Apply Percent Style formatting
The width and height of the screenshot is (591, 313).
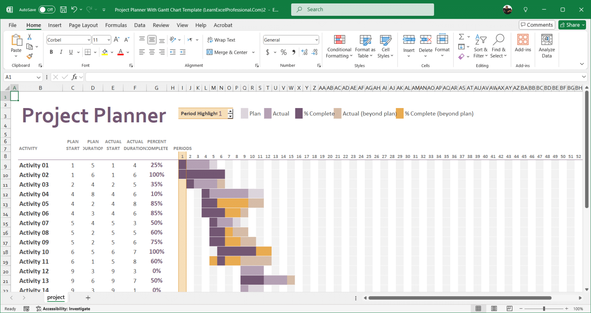(x=284, y=52)
